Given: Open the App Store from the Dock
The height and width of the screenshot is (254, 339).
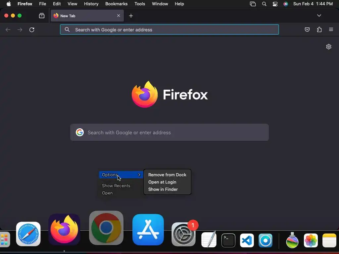Looking at the screenshot, I should (148, 230).
